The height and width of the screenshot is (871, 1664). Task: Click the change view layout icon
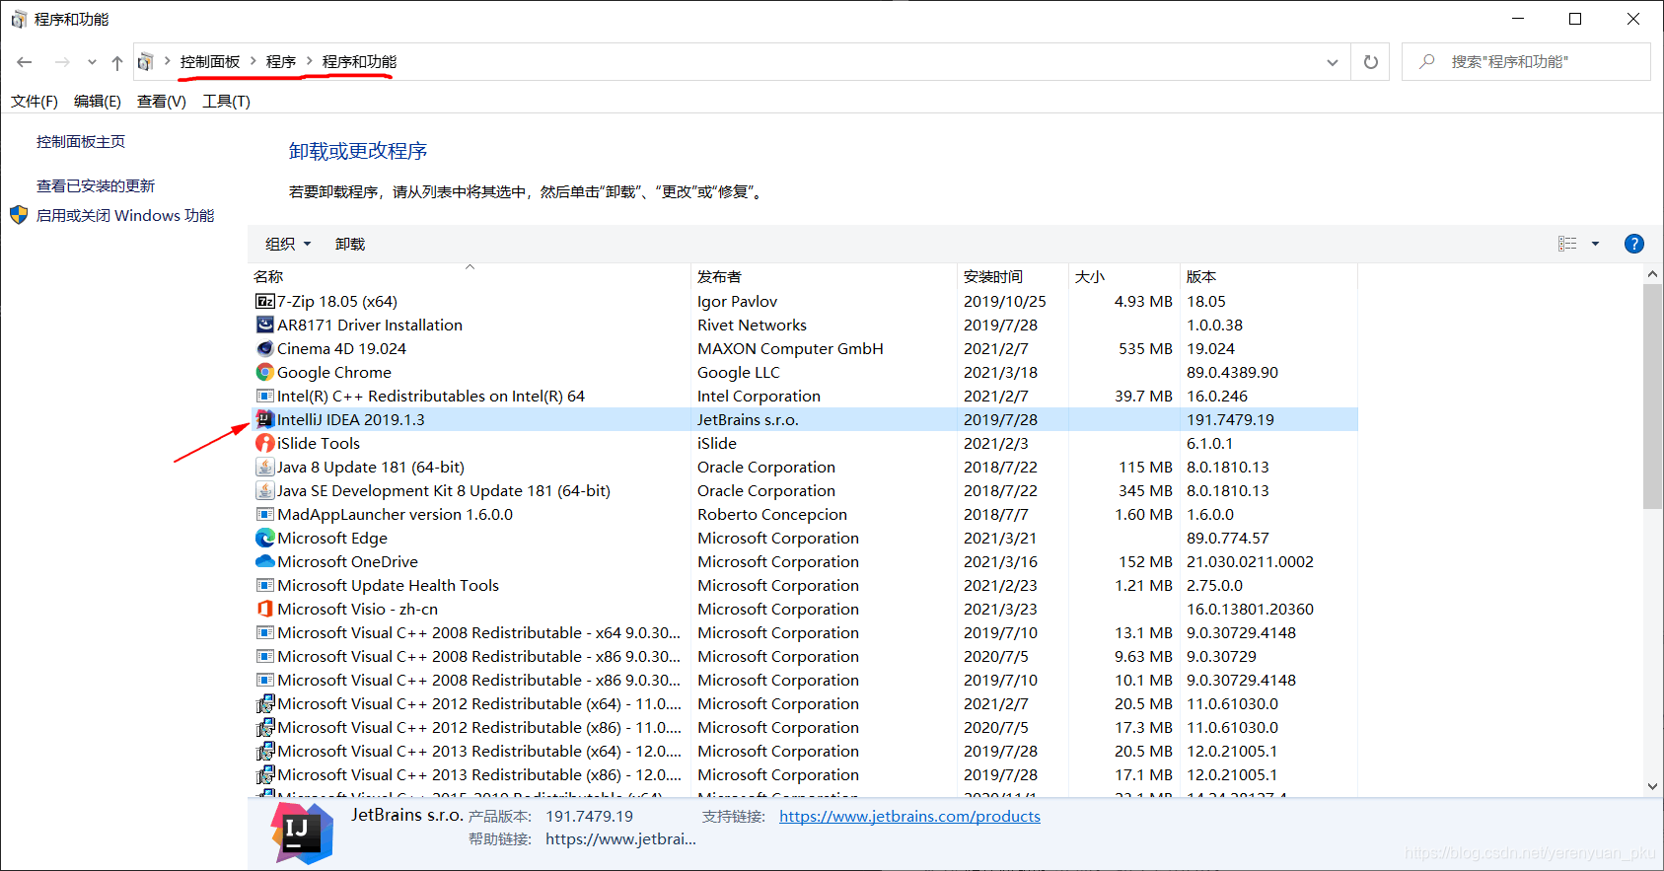tap(1567, 244)
